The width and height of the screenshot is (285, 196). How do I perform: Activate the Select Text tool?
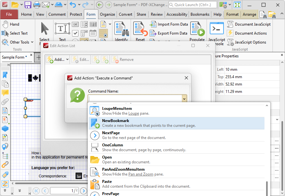[x=14, y=33]
